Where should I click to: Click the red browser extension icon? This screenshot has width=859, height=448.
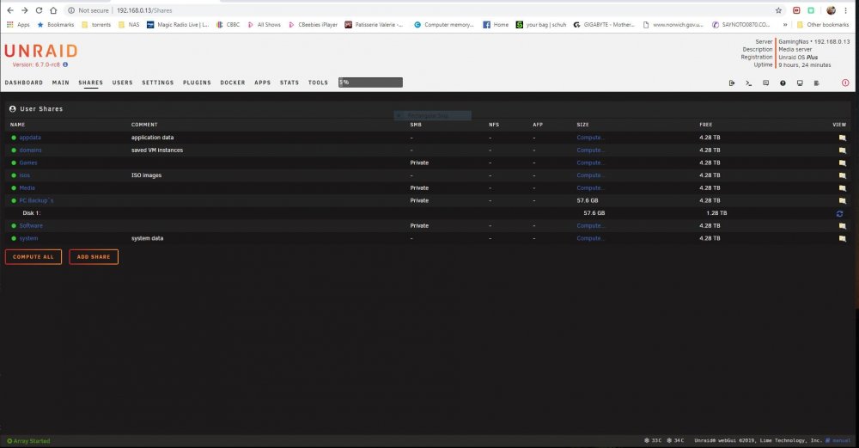click(x=796, y=10)
